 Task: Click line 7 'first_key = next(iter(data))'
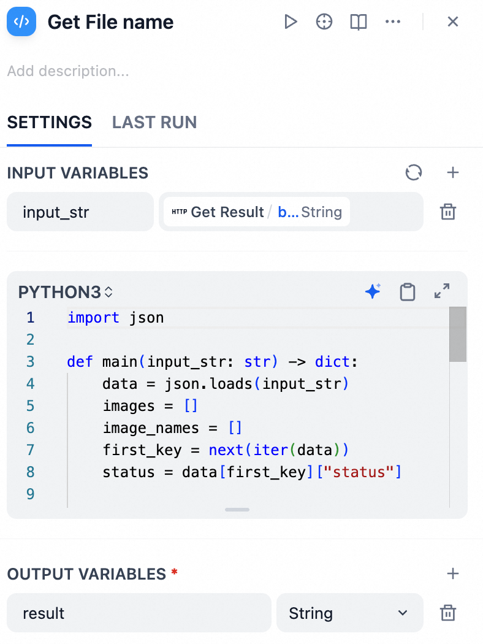point(226,450)
